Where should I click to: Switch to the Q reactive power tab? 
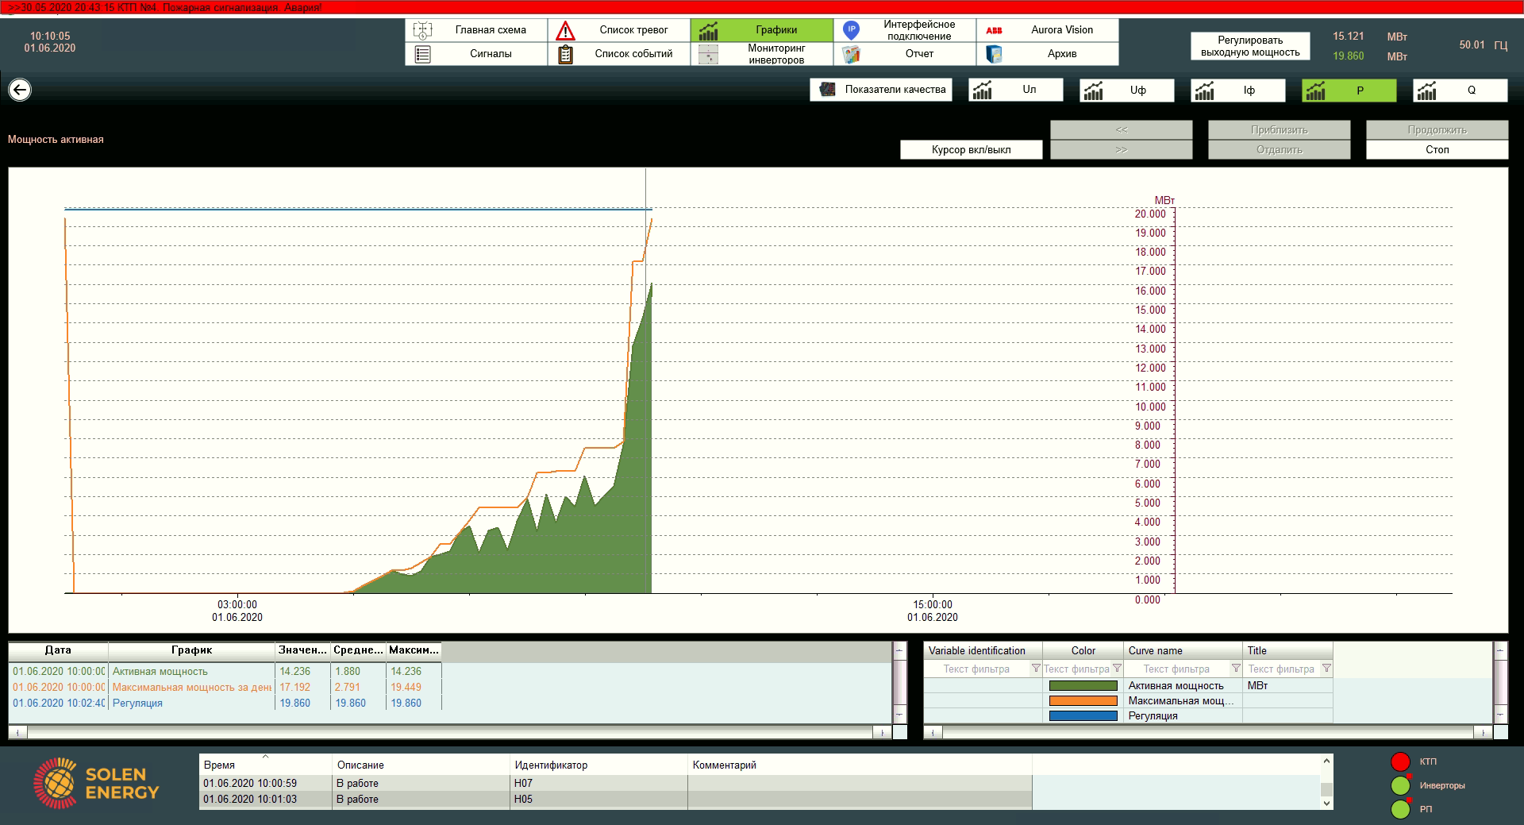(x=1460, y=90)
